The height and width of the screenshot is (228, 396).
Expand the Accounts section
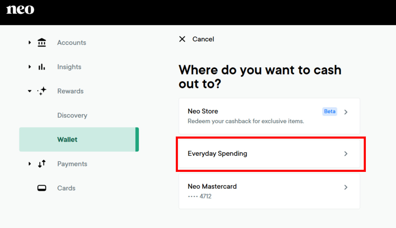click(29, 42)
